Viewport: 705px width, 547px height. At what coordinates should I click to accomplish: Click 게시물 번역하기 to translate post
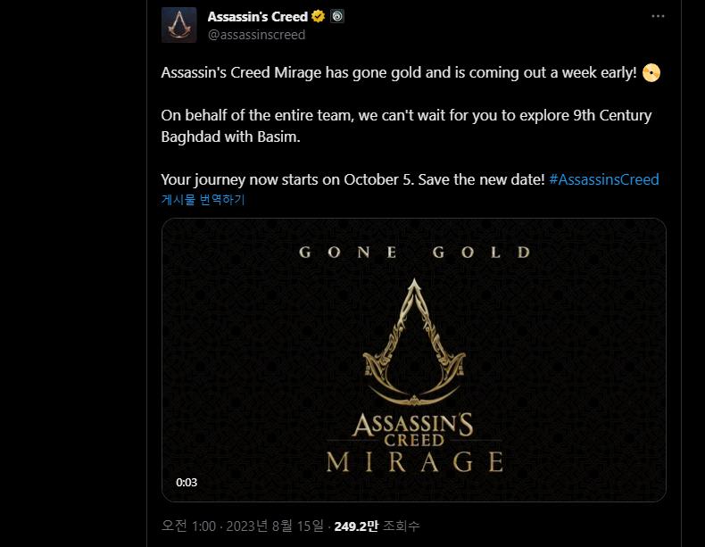point(203,200)
